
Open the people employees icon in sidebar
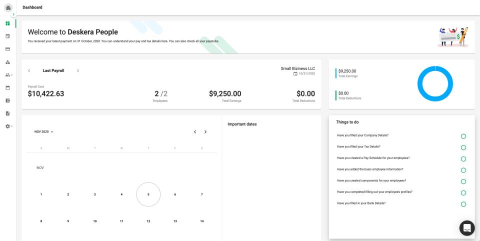click(7, 74)
